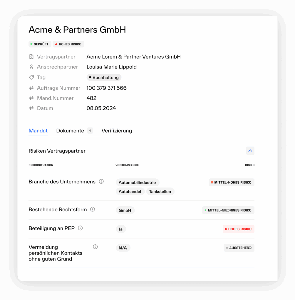The image size is (295, 300).
Task: Select the Tag label icon
Action: coord(31,77)
